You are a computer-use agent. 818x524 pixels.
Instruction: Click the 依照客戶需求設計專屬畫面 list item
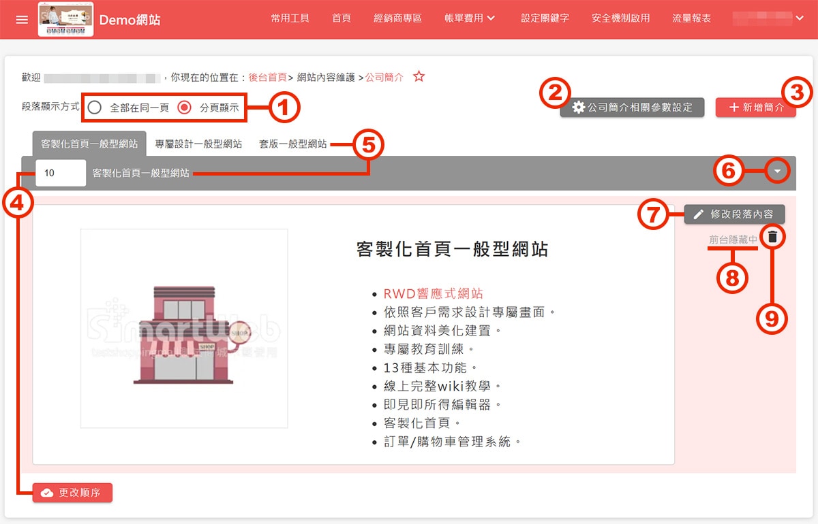pos(470,312)
